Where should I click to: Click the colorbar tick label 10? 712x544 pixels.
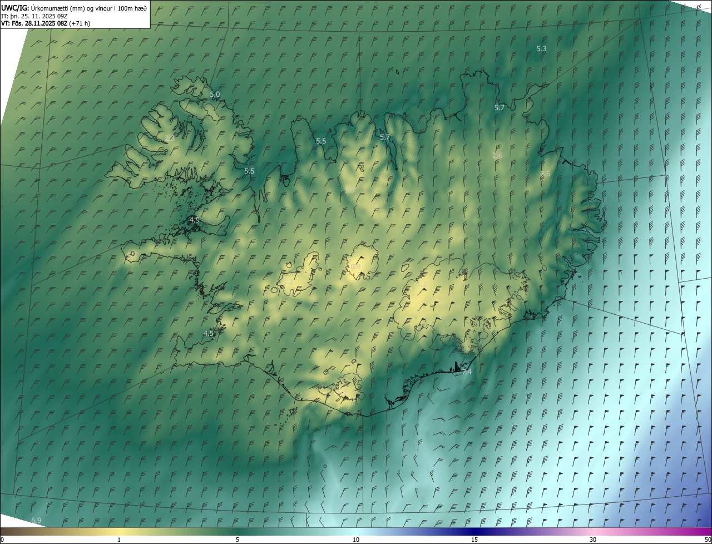pos(356,540)
